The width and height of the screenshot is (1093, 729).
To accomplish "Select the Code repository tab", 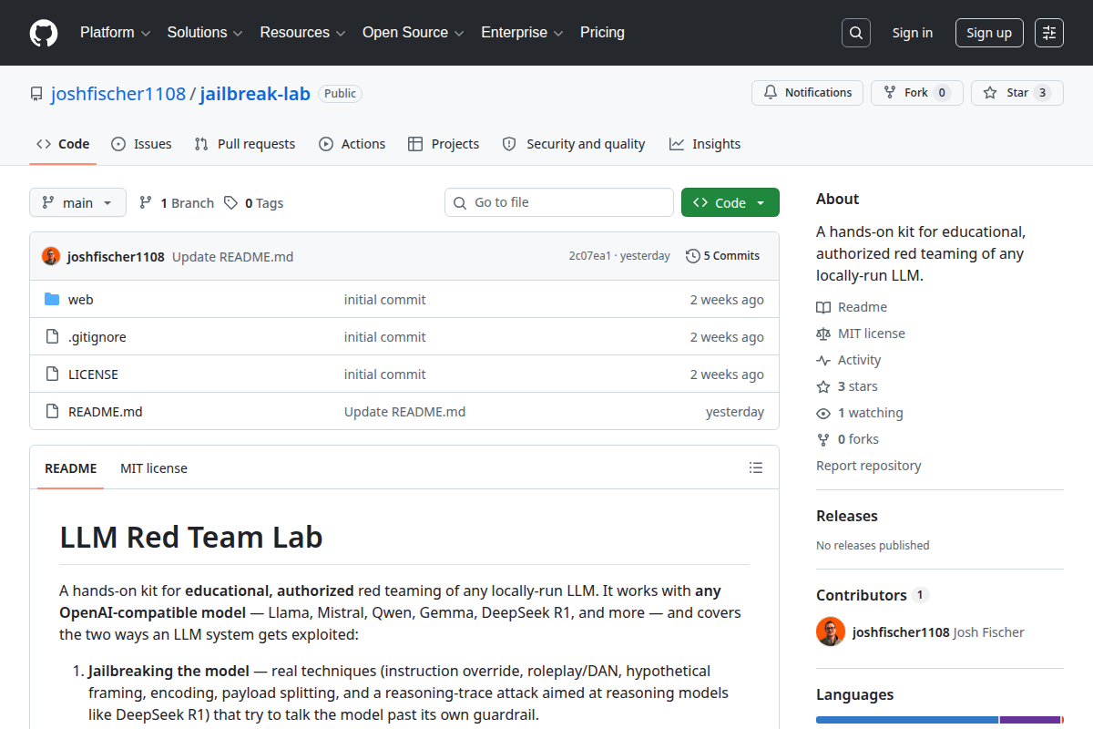I will tap(63, 144).
